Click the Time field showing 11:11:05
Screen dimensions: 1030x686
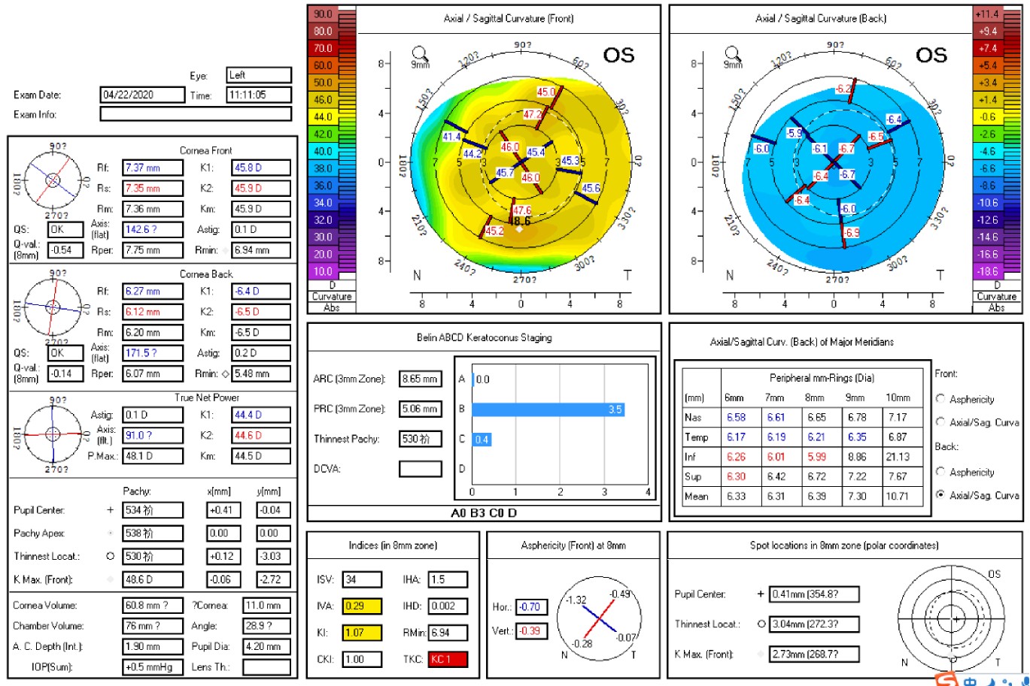pyautogui.click(x=259, y=95)
